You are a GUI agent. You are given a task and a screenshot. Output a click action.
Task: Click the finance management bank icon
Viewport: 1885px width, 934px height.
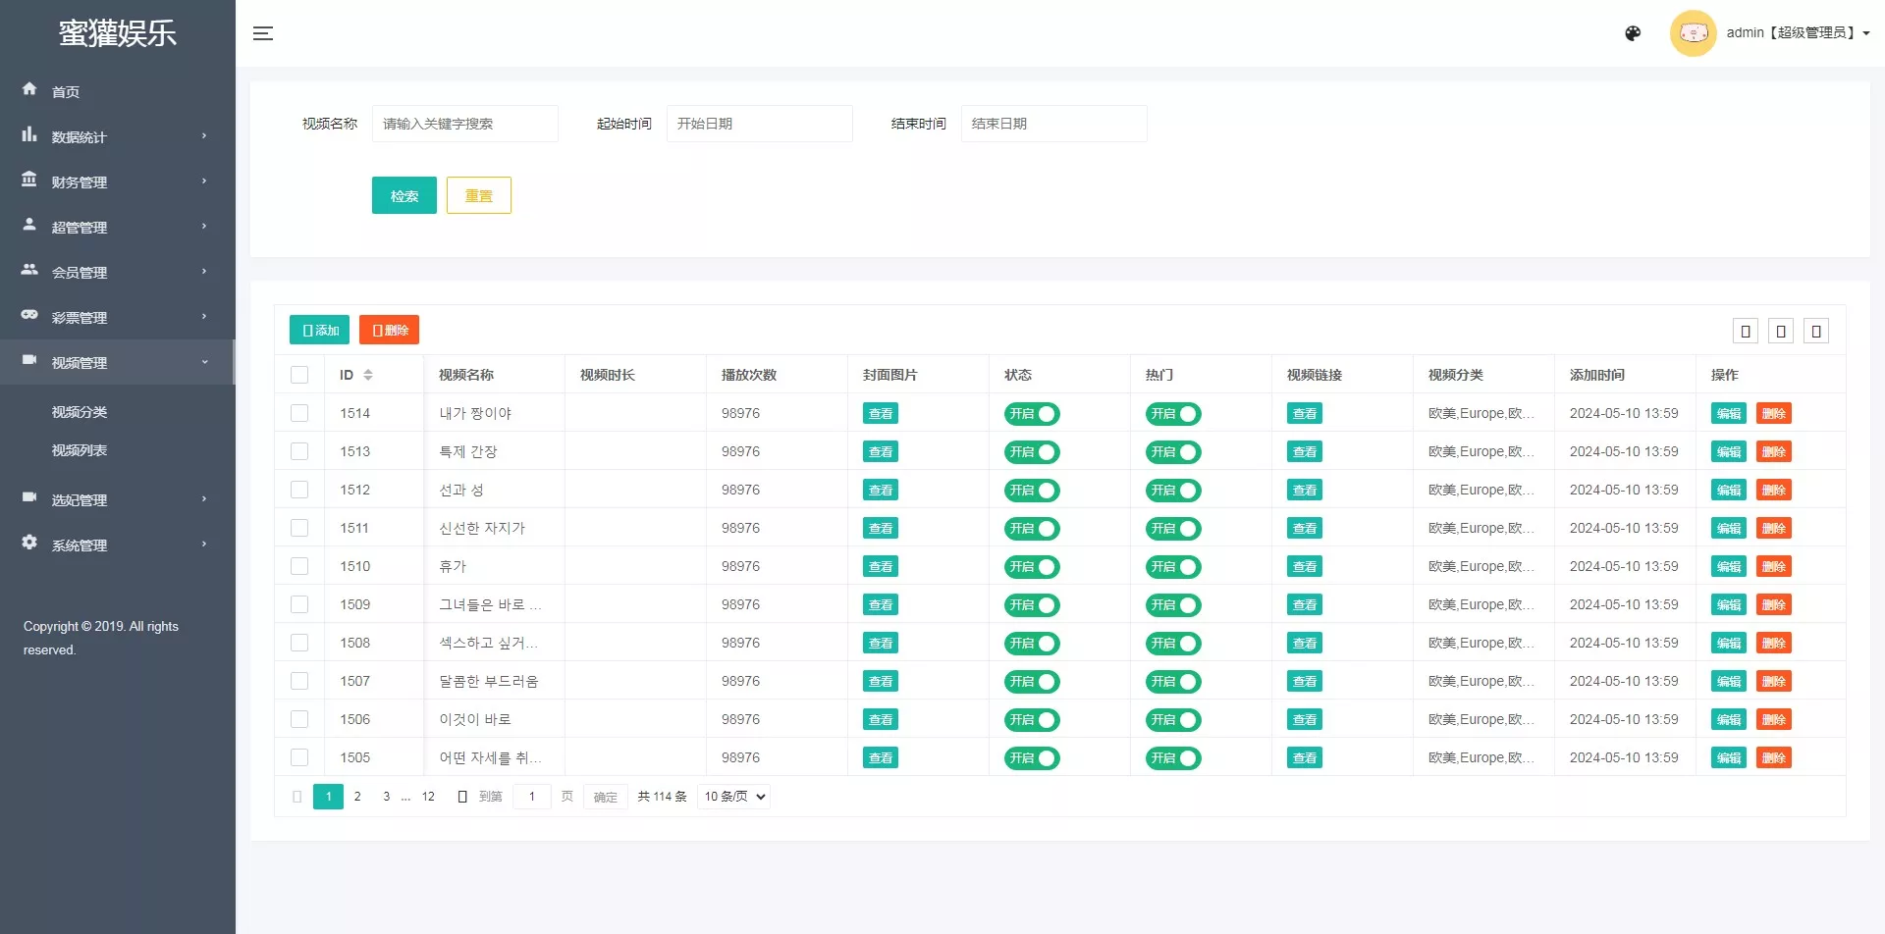(x=29, y=180)
